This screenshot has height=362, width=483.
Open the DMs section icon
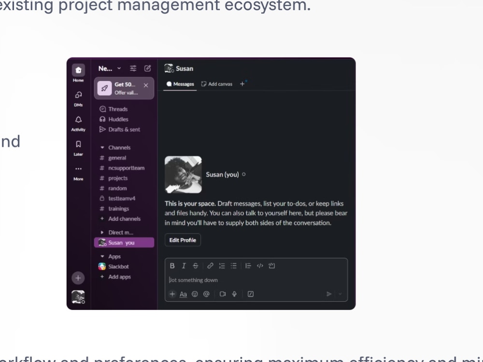tap(78, 95)
